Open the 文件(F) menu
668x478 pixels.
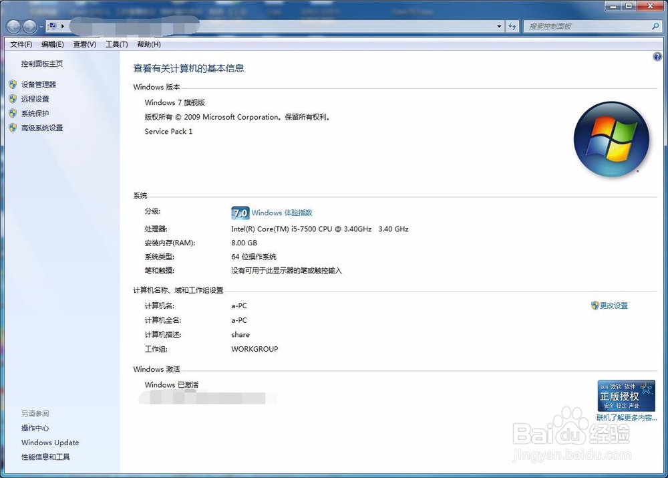coord(21,44)
